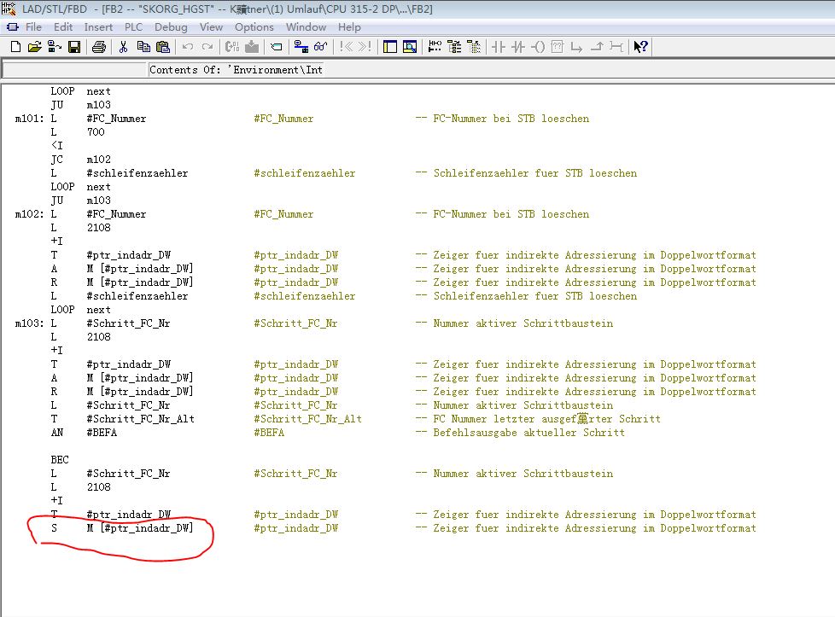The height and width of the screenshot is (617, 835).
Task: Click the m101: jump label
Action: [x=29, y=119]
